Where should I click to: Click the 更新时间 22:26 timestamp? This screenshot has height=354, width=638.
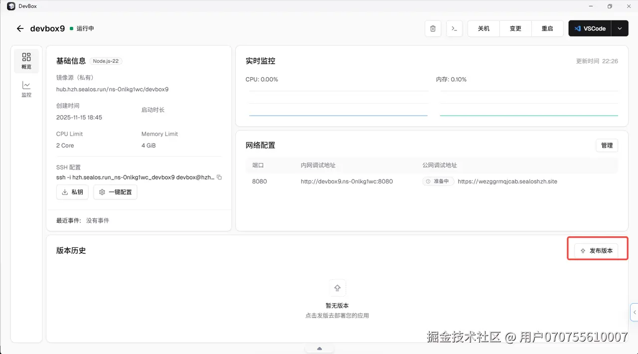pyautogui.click(x=597, y=61)
